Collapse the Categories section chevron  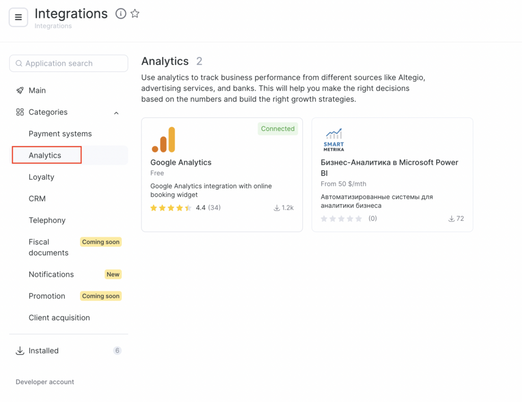pyautogui.click(x=116, y=113)
